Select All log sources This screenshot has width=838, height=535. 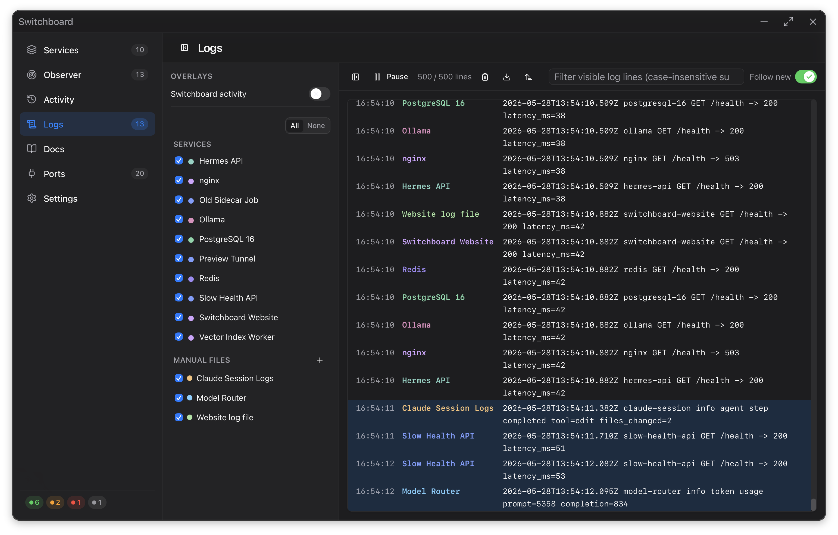[294, 125]
